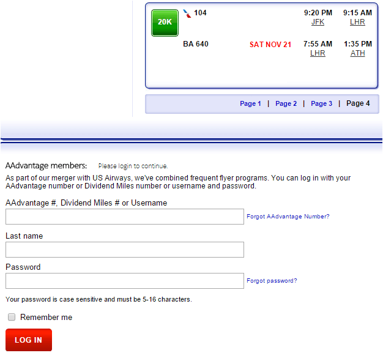Click the BA 640 flight number

point(196,44)
